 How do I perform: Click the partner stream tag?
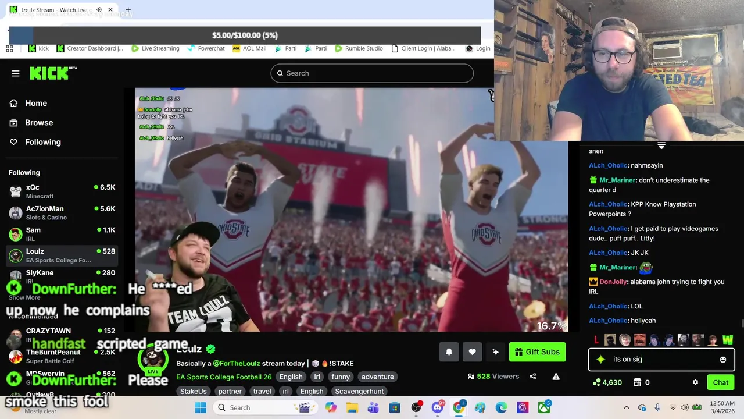tap(230, 392)
